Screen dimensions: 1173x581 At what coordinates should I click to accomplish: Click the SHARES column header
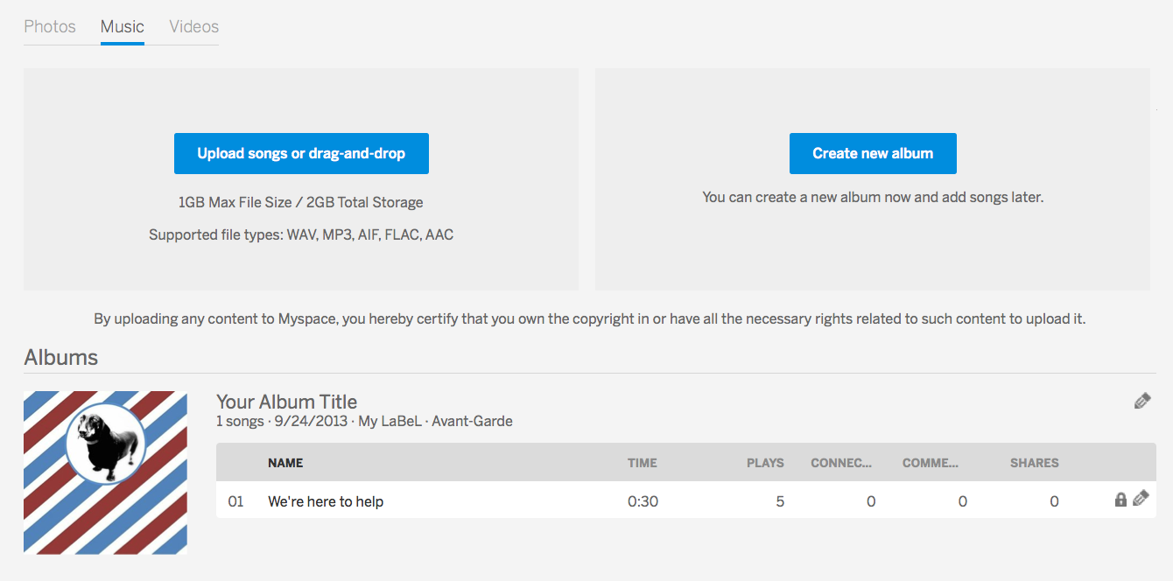pyautogui.click(x=1034, y=463)
